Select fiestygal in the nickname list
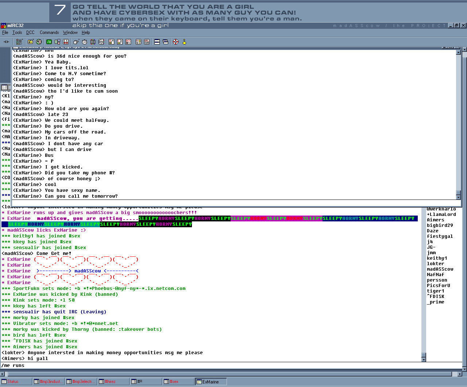Image resolution: width=467 pixels, height=387 pixels. coord(440,236)
